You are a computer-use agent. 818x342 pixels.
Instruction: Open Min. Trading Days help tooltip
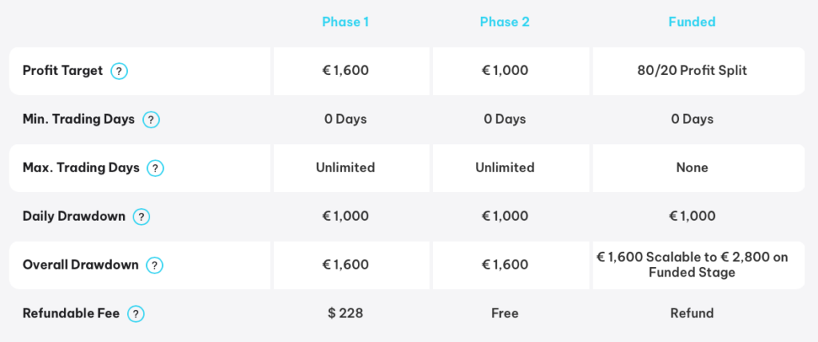coord(151,120)
